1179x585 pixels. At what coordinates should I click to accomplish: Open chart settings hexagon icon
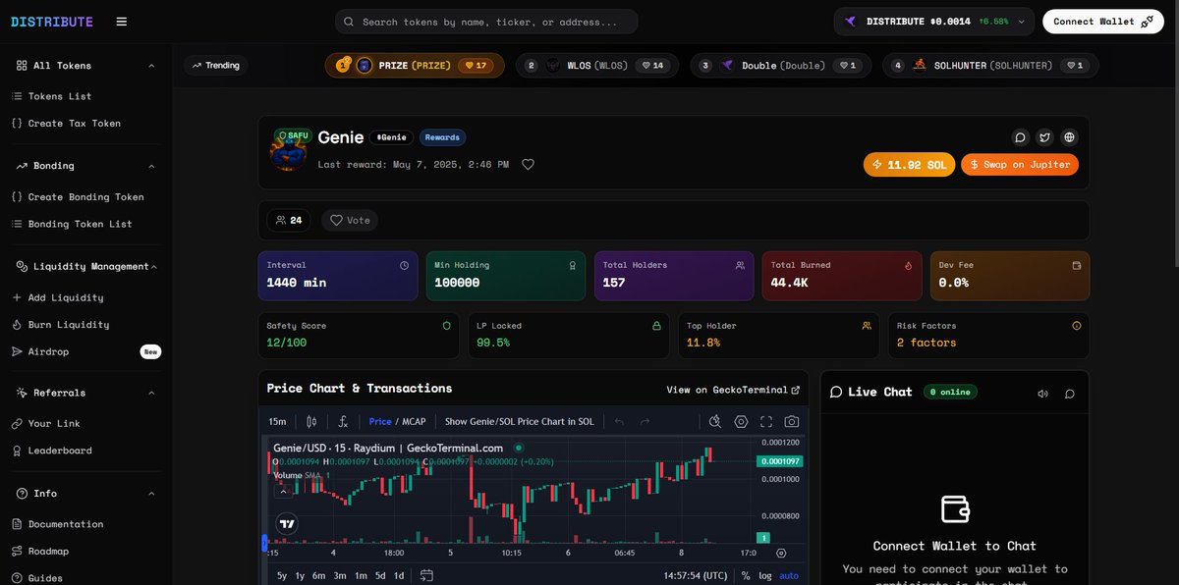tap(741, 421)
